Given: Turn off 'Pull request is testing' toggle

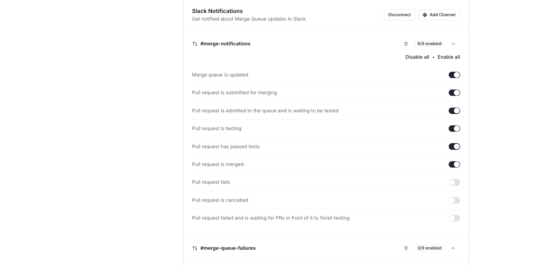Looking at the screenshot, I should [454, 129].
